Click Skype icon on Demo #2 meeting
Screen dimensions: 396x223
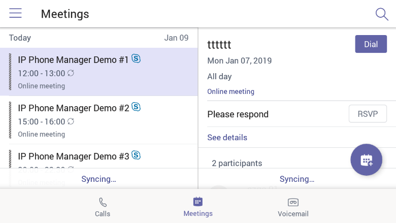(x=136, y=107)
